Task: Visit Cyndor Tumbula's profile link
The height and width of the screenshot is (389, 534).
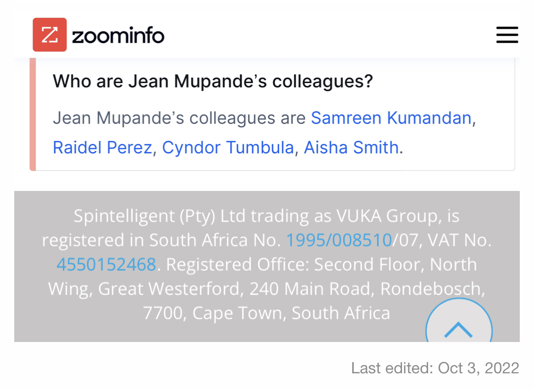Action: (x=228, y=147)
